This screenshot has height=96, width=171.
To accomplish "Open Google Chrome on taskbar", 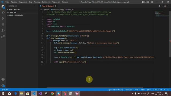I will 52,94.
